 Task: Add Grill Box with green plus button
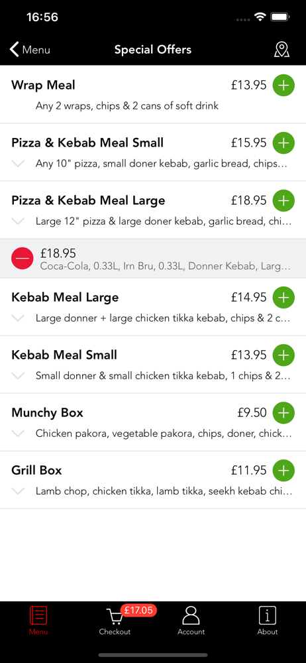tap(283, 470)
